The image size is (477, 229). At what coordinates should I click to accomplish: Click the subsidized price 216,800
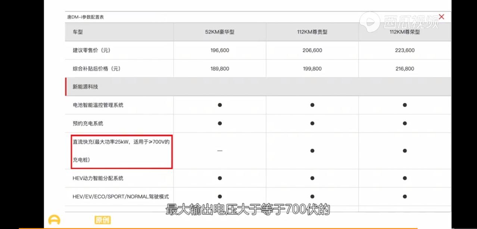(405, 69)
